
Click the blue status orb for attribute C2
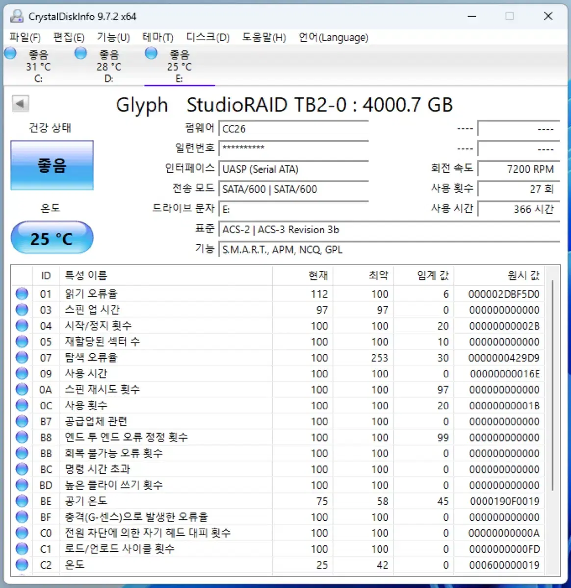pos(22,564)
